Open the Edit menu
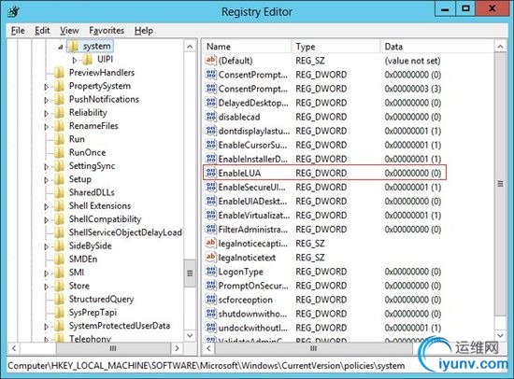The height and width of the screenshot is (379, 514). point(42,31)
